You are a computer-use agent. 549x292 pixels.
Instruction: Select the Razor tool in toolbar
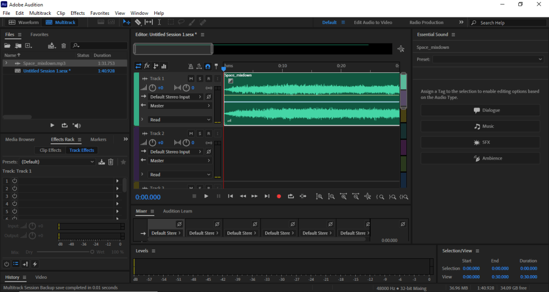138,22
